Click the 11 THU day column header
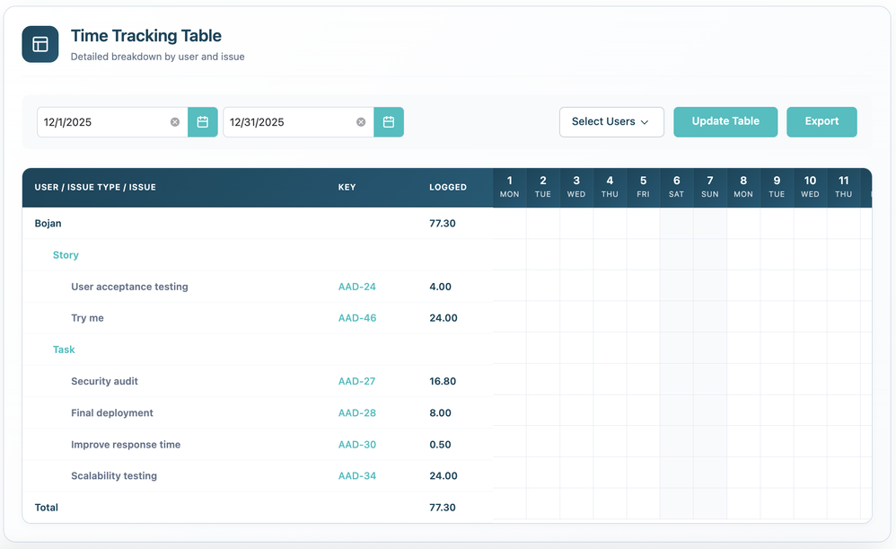This screenshot has width=896, height=549. [x=843, y=187]
